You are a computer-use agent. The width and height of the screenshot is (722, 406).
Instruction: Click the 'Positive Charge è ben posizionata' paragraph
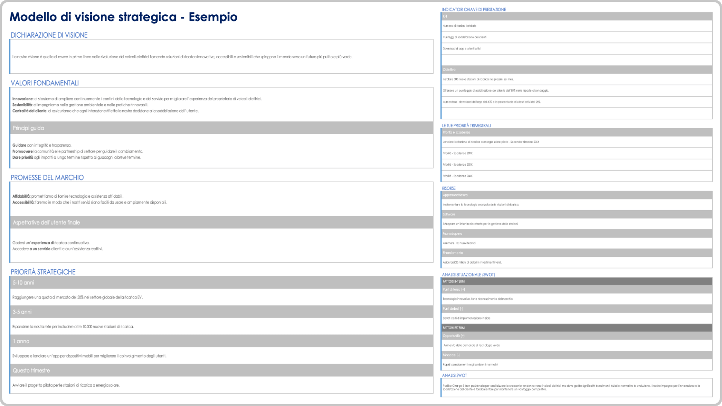(x=572, y=388)
